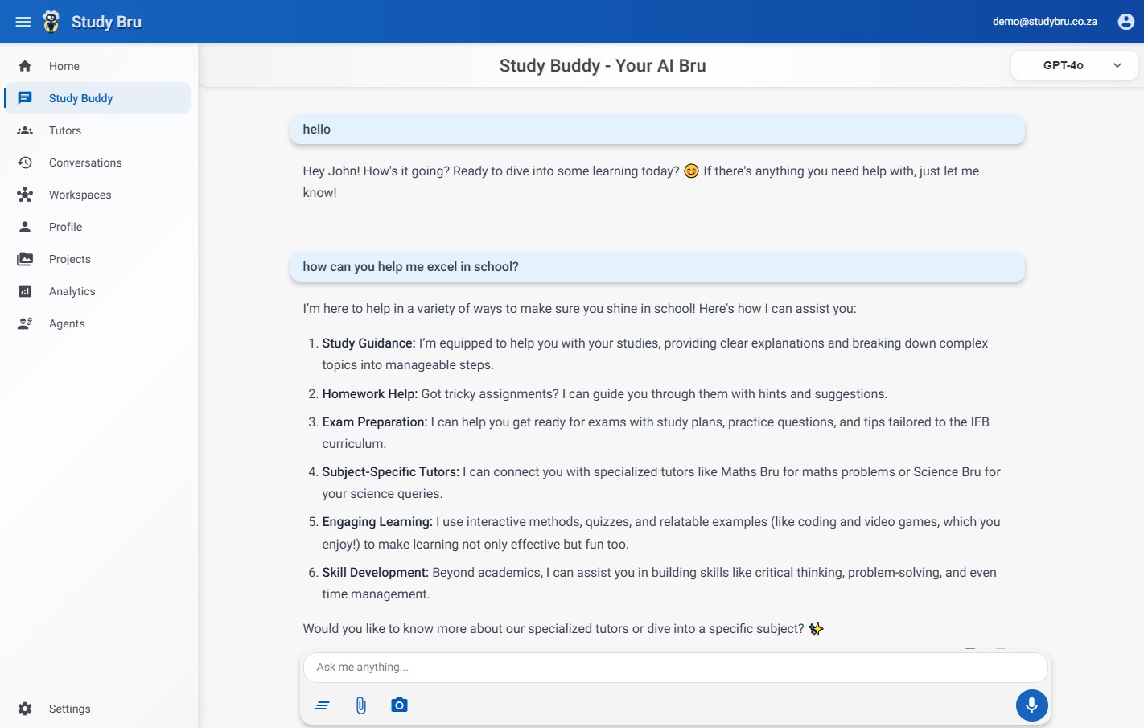Viewport: 1144px width, 728px height.
Task: Go to Home in sidebar
Action: coord(64,66)
